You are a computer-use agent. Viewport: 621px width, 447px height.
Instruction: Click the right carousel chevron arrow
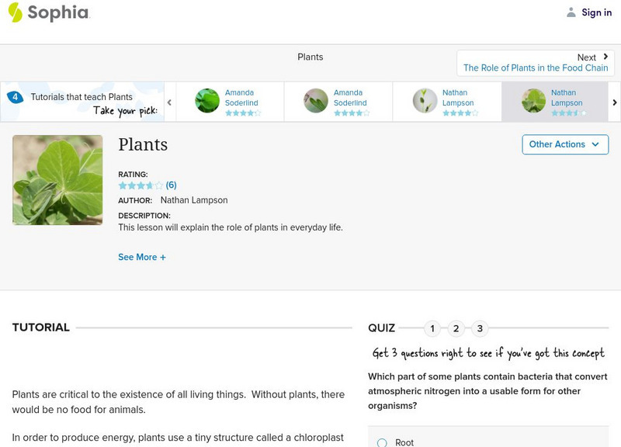pos(614,101)
